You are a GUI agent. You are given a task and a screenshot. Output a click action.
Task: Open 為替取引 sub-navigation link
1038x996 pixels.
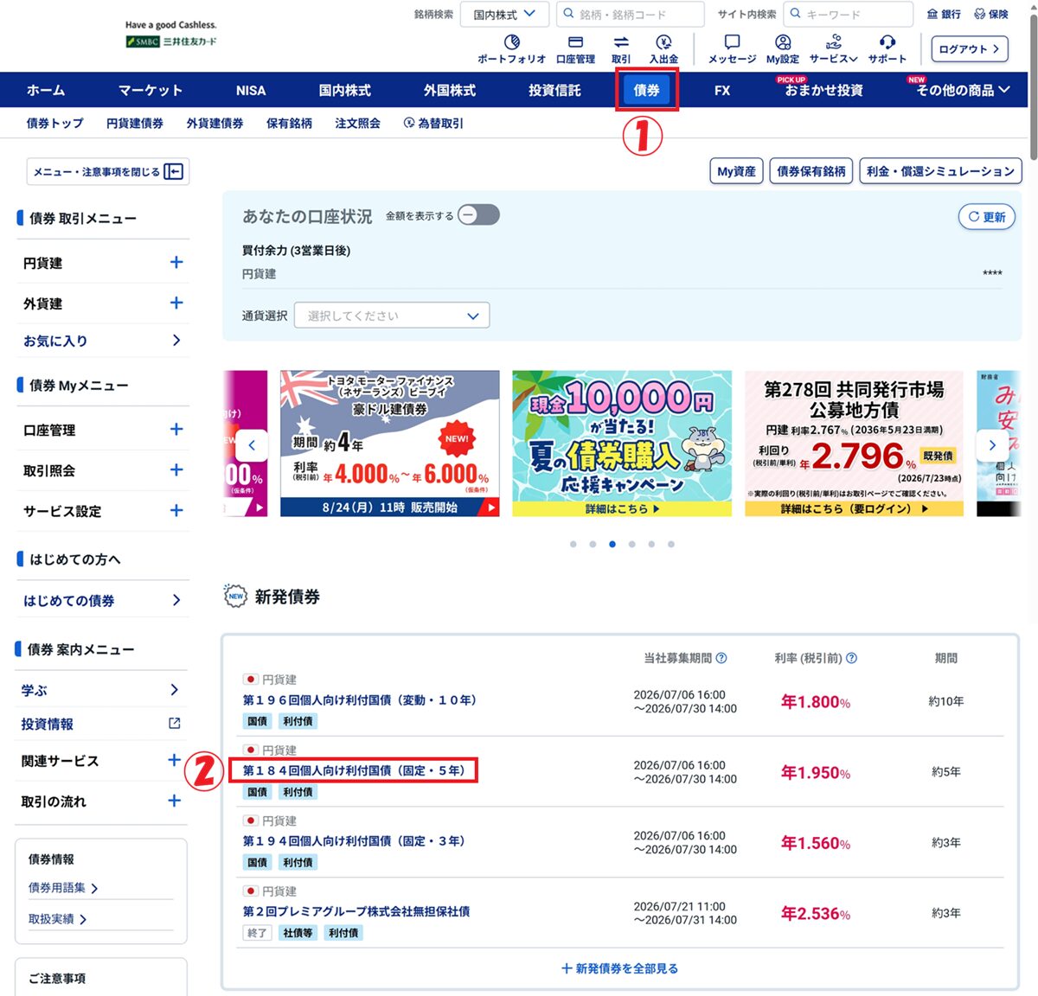[433, 123]
